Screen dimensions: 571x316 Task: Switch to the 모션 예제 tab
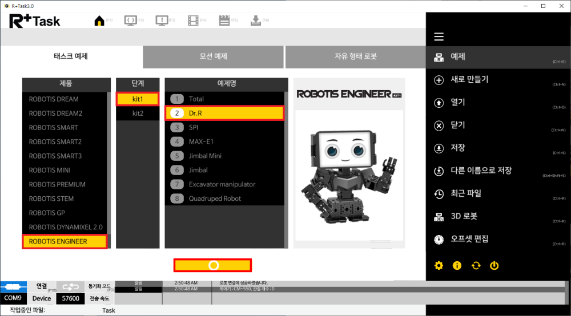coord(213,56)
